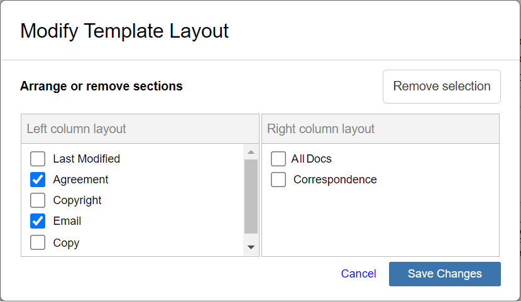Click the left column list scrollbar thumb
The width and height of the screenshot is (521, 302).
click(251, 196)
